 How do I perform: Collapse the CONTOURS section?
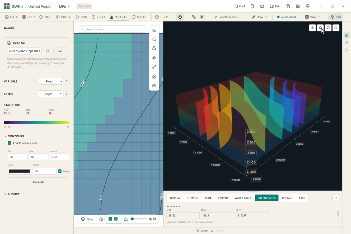[14, 136]
